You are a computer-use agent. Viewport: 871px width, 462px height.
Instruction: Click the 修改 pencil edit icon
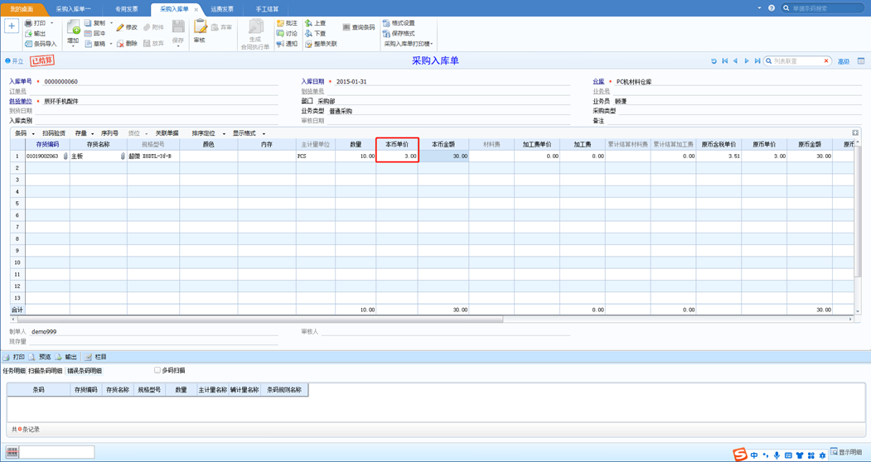(x=120, y=27)
